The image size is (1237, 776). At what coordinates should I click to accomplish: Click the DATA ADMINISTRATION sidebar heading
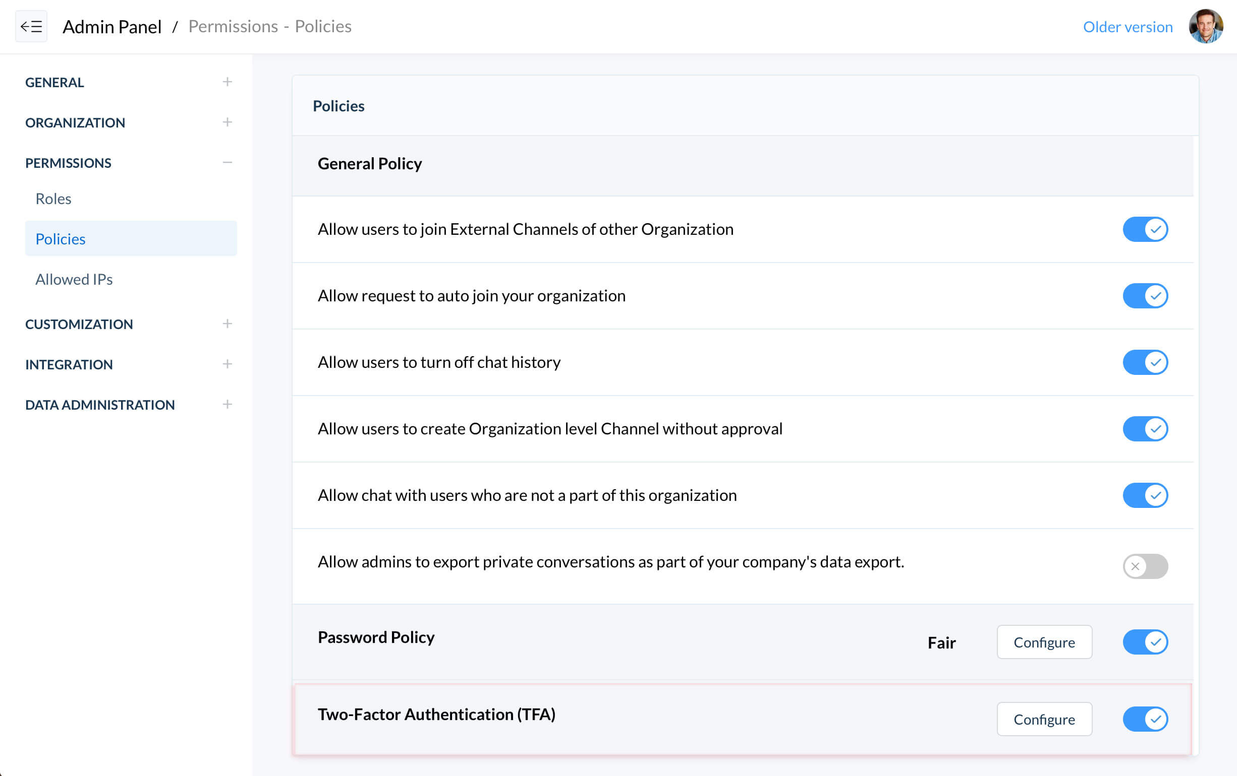click(x=100, y=405)
